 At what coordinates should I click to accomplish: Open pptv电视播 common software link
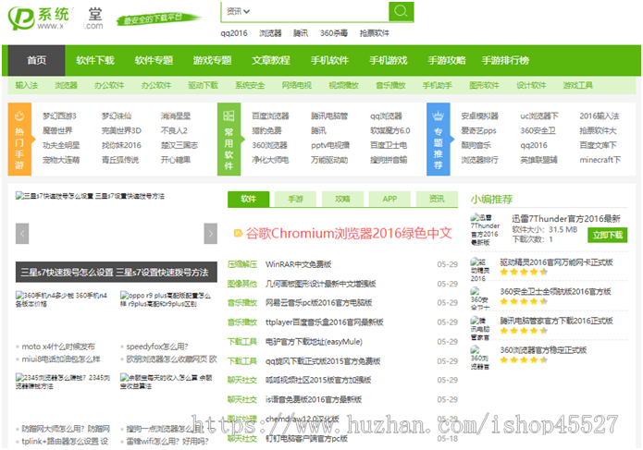pyautogui.click(x=330, y=145)
